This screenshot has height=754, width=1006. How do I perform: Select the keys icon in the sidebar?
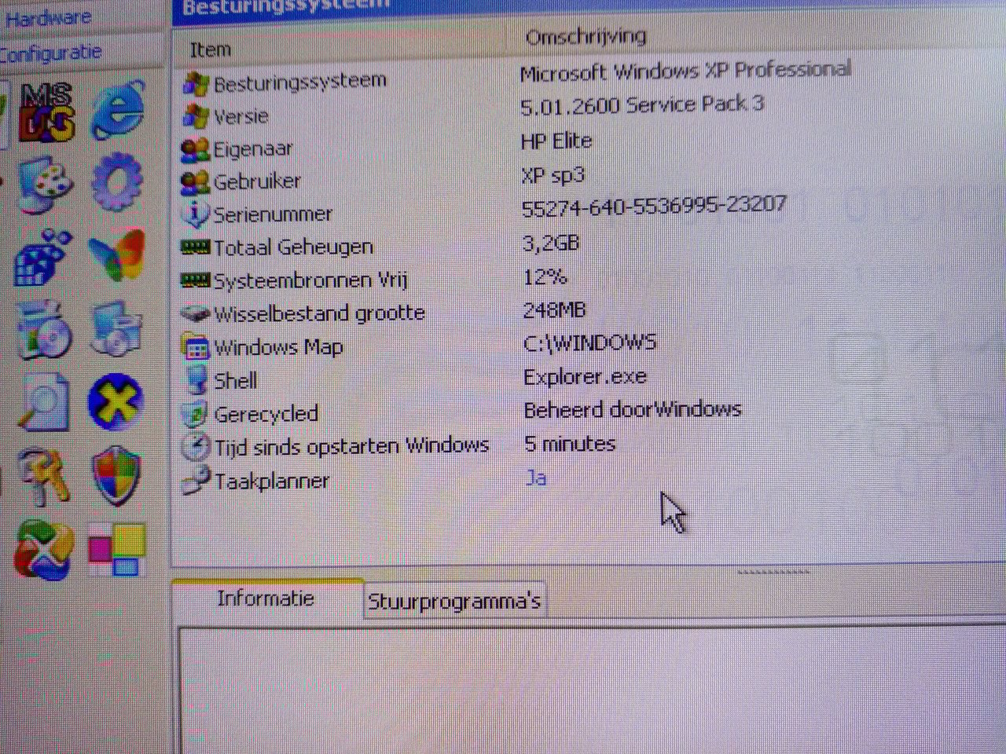click(x=45, y=477)
